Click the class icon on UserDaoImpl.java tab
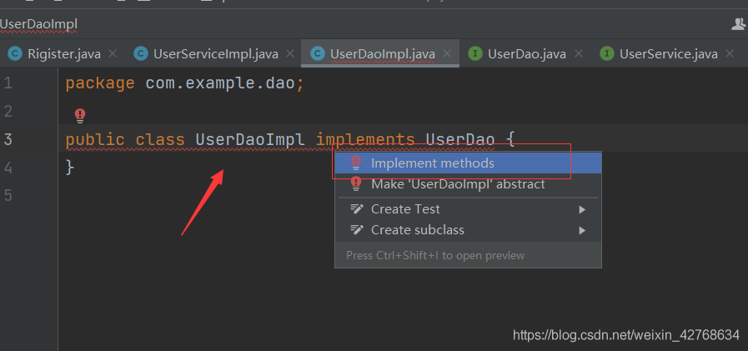 317,53
